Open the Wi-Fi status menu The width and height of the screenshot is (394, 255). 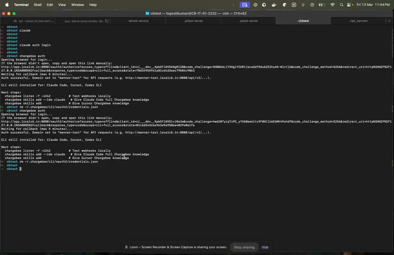(333, 5)
